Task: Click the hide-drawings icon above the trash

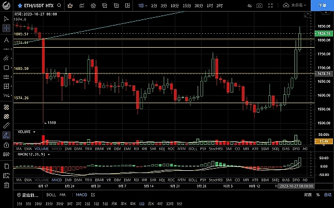Action: 6,176
